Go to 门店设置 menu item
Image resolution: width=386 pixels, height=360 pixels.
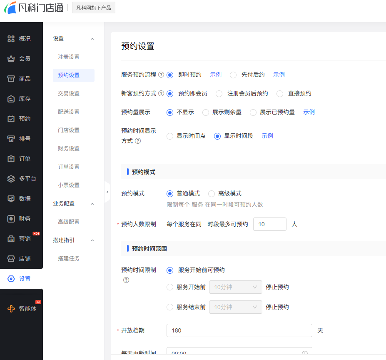[x=69, y=130]
